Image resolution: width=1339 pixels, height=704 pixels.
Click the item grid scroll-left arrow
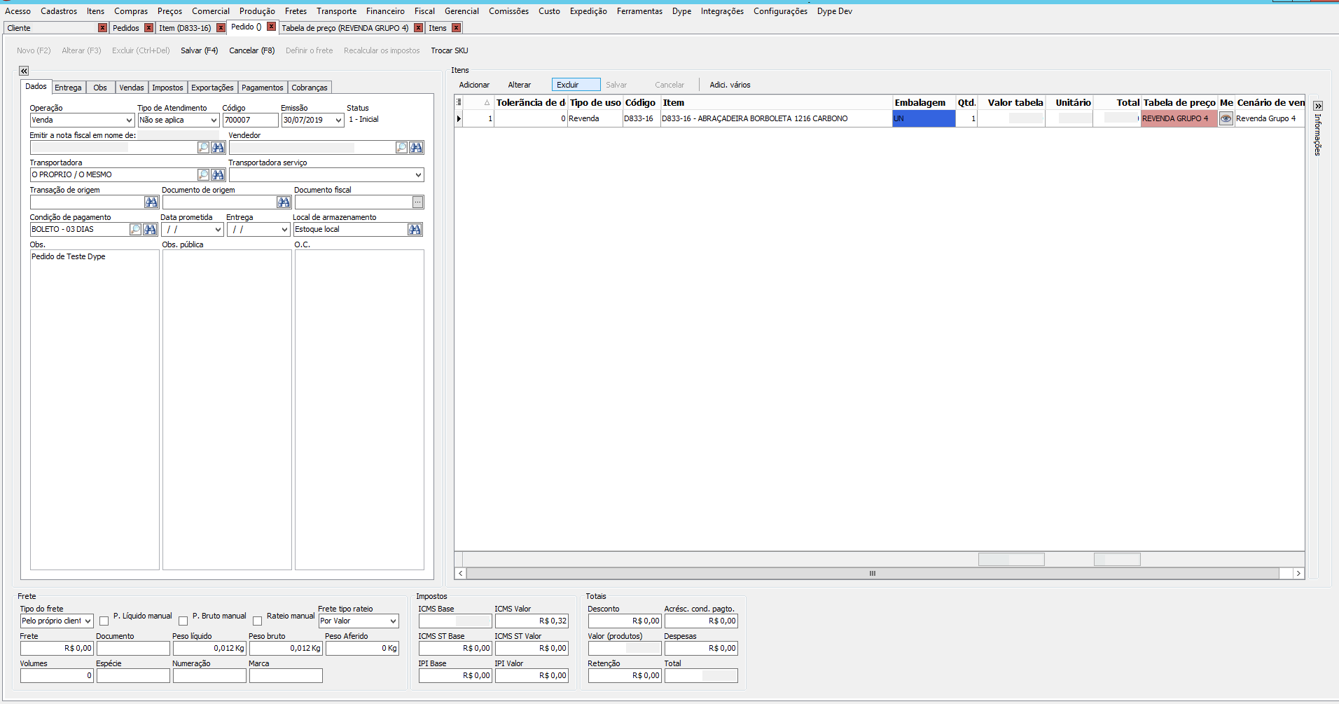coord(460,574)
